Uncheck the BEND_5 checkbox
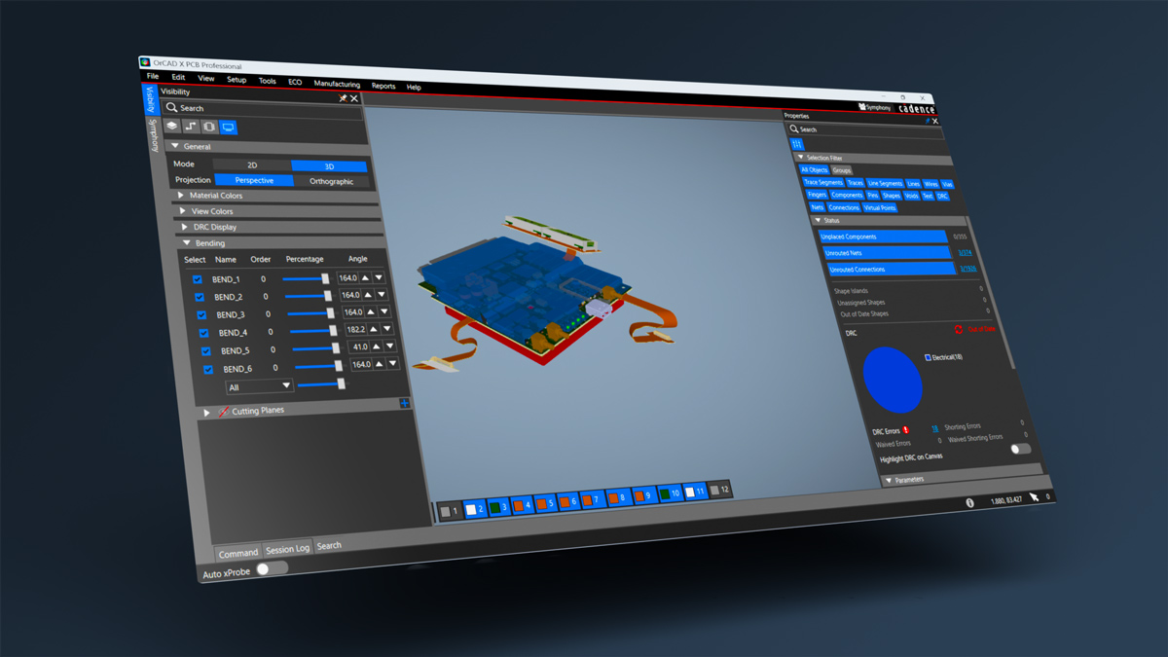 coord(205,350)
